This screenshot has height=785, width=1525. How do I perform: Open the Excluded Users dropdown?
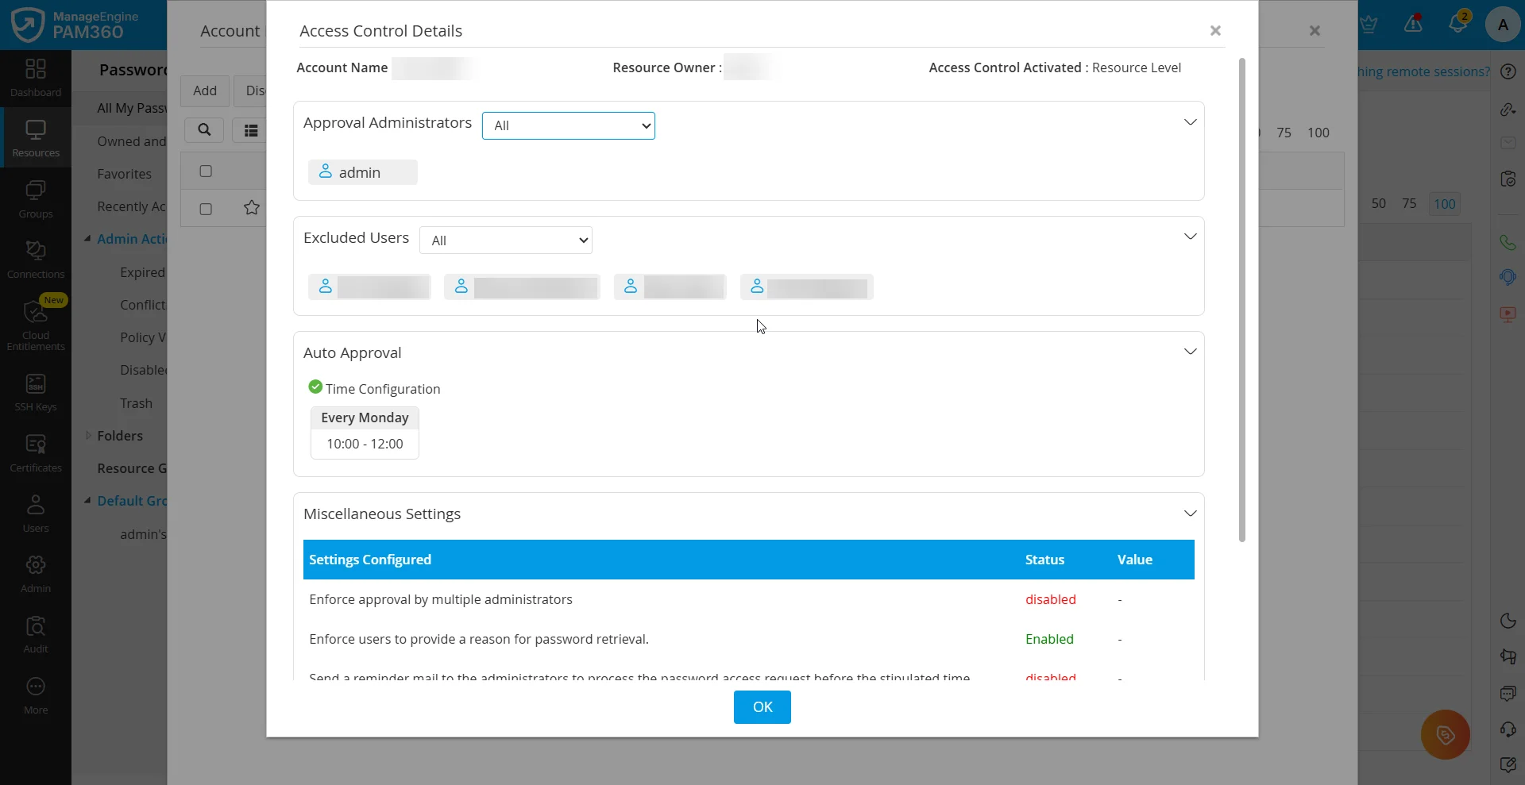(x=506, y=240)
